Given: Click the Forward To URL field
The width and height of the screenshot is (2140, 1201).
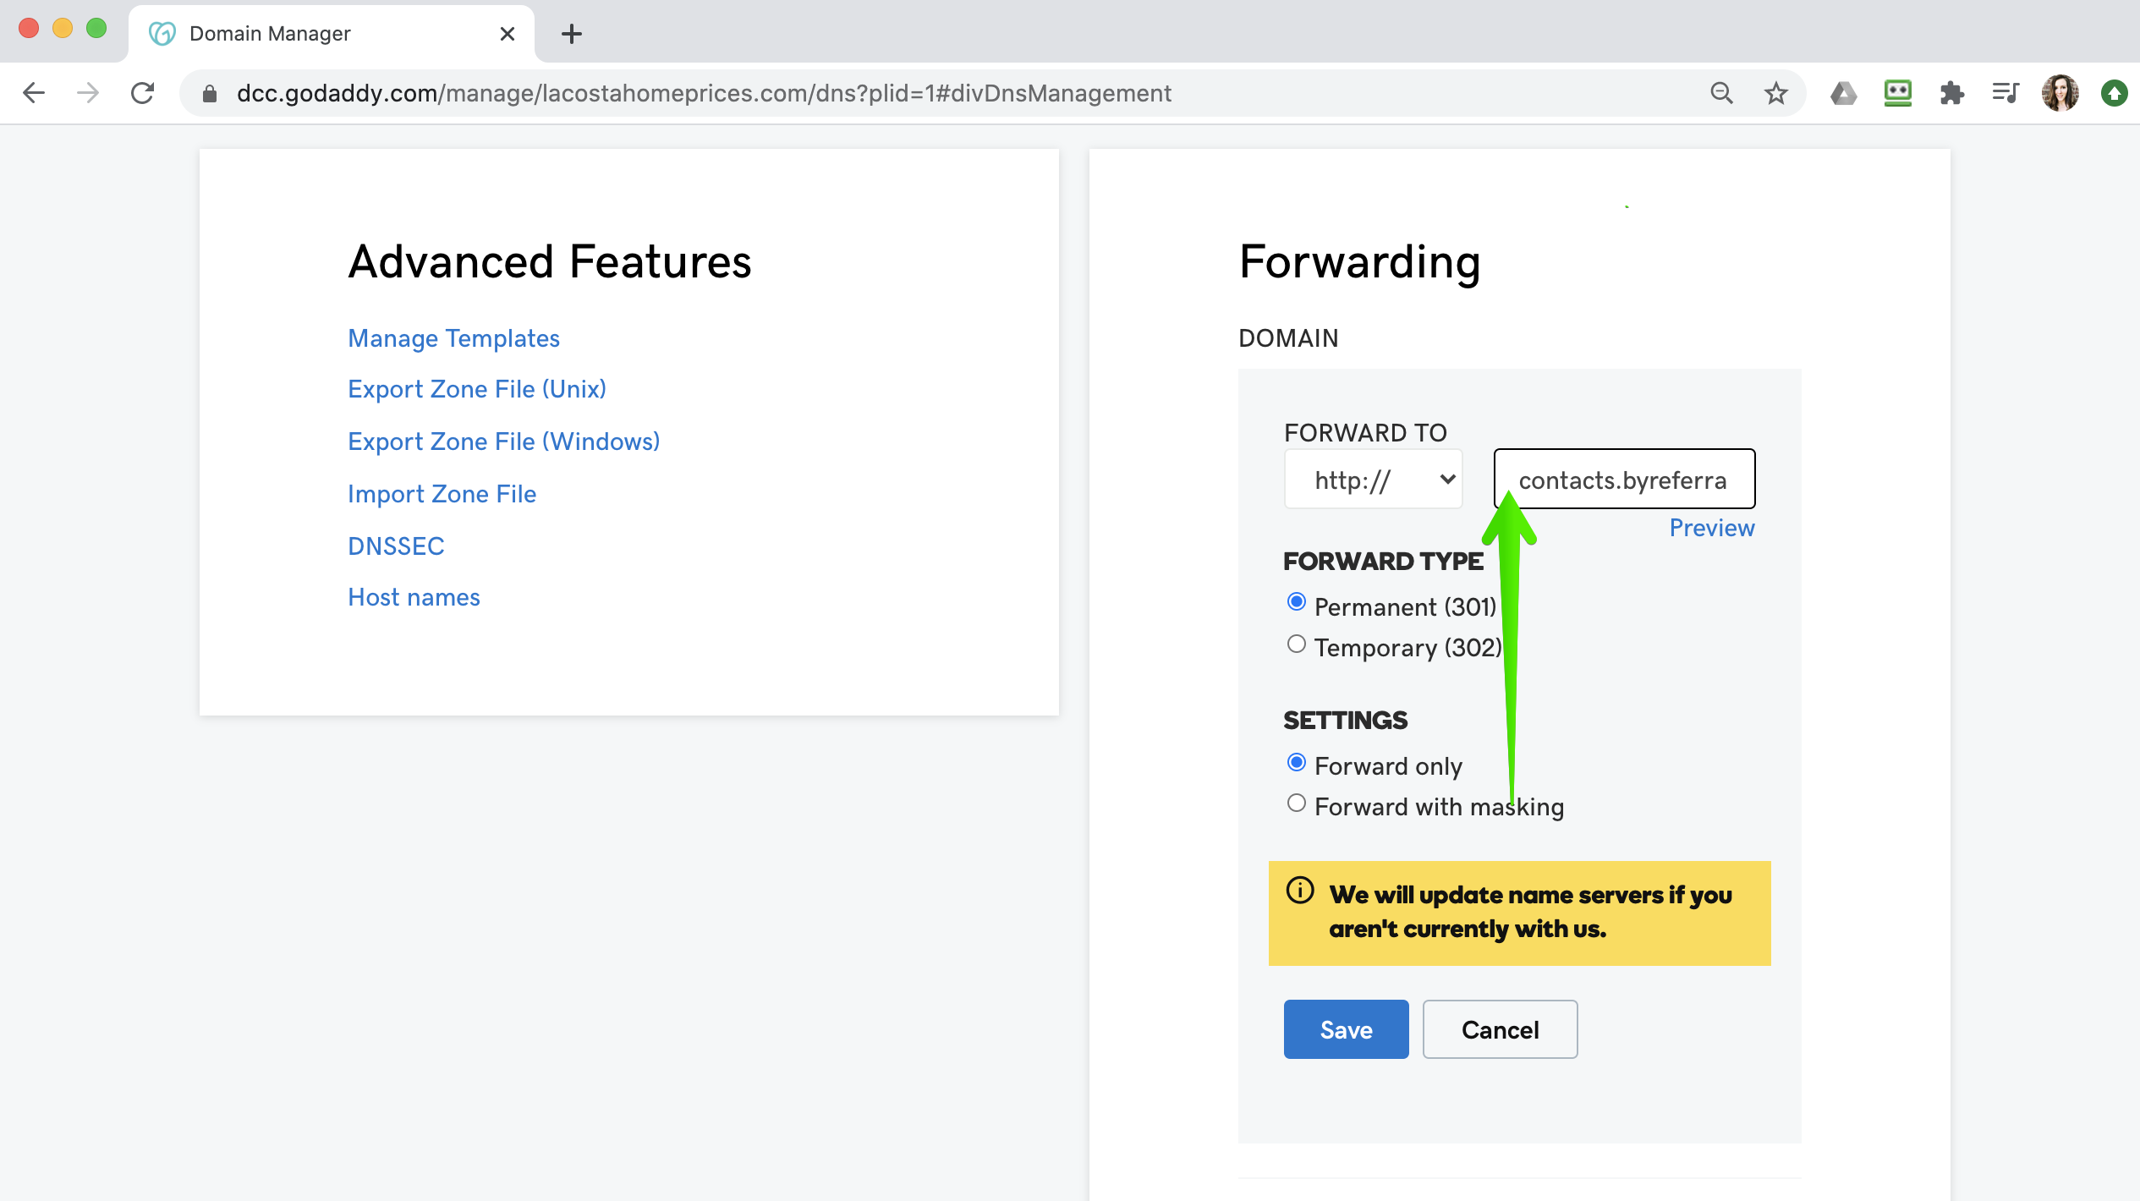Looking at the screenshot, I should pos(1624,480).
